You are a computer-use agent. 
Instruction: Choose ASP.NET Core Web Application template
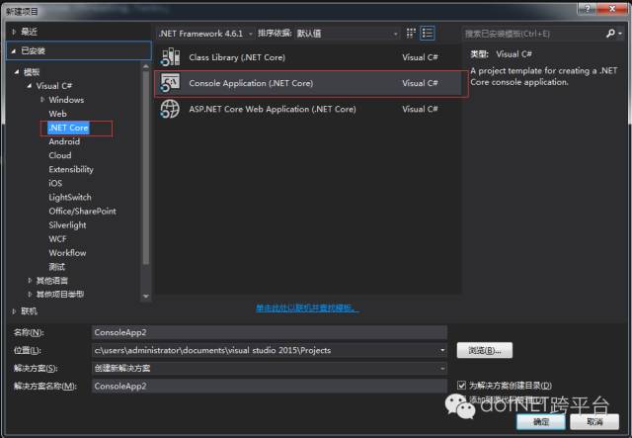click(x=308, y=109)
